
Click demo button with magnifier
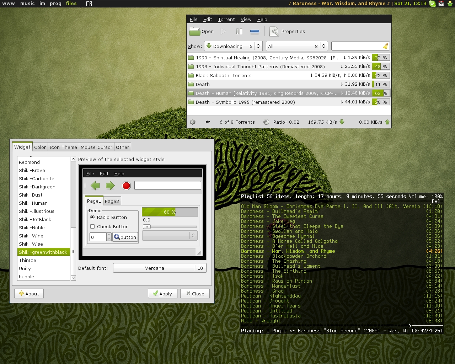[125, 237]
